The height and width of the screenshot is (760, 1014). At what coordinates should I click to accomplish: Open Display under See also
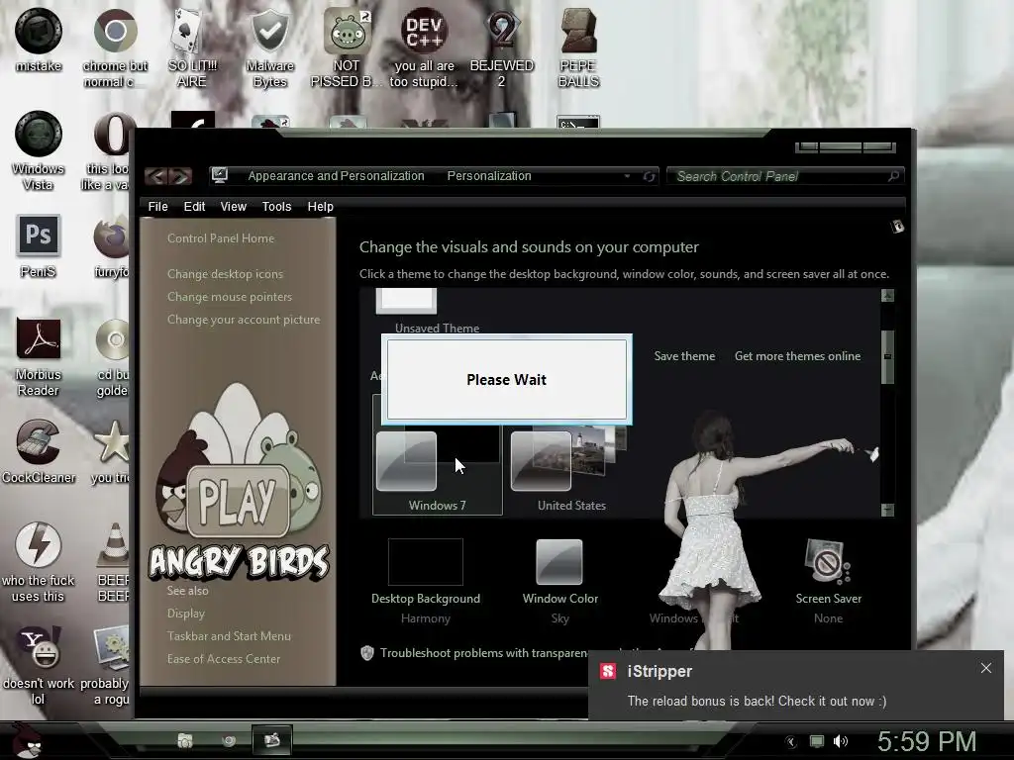click(185, 614)
